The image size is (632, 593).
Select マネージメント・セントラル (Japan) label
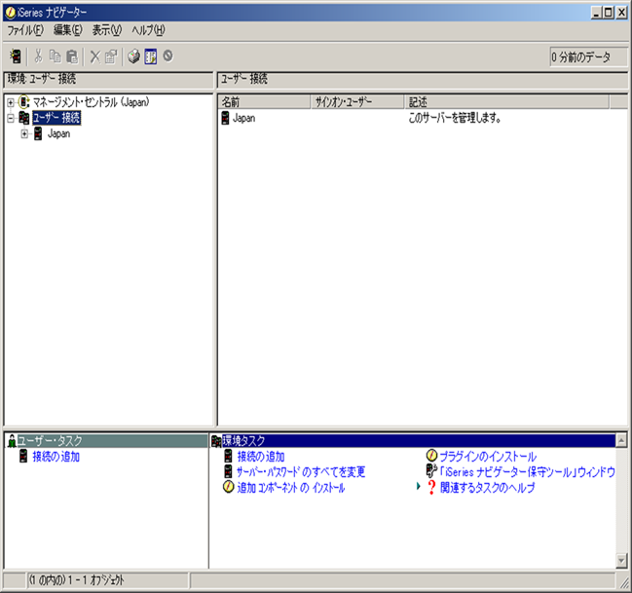91,102
